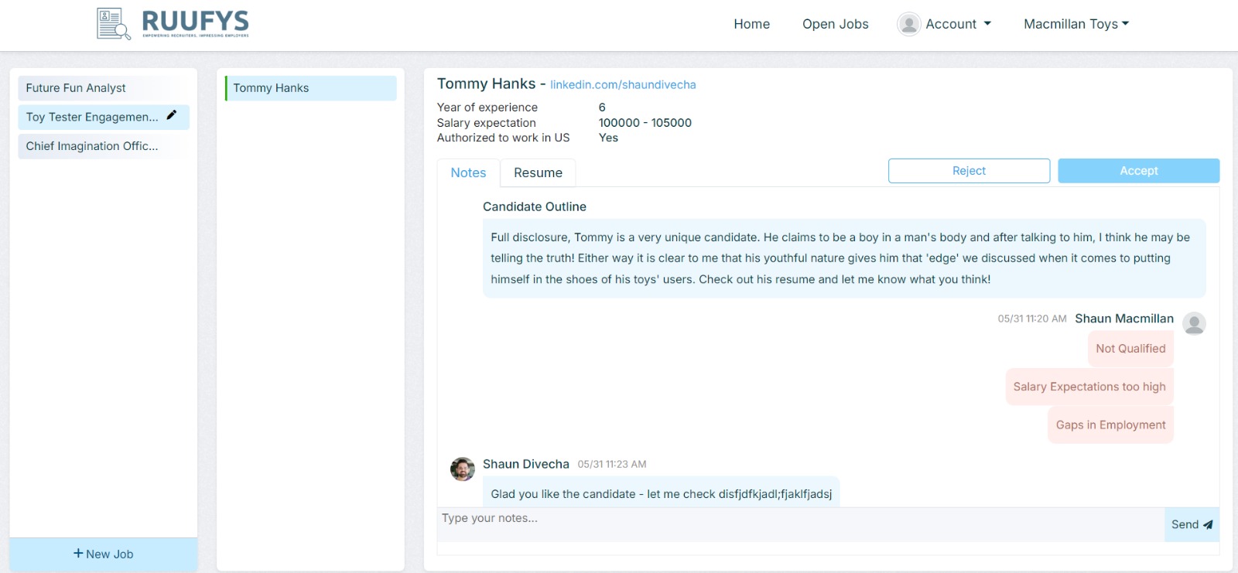Click the pencil edit icon on Toy Tester job

click(172, 115)
